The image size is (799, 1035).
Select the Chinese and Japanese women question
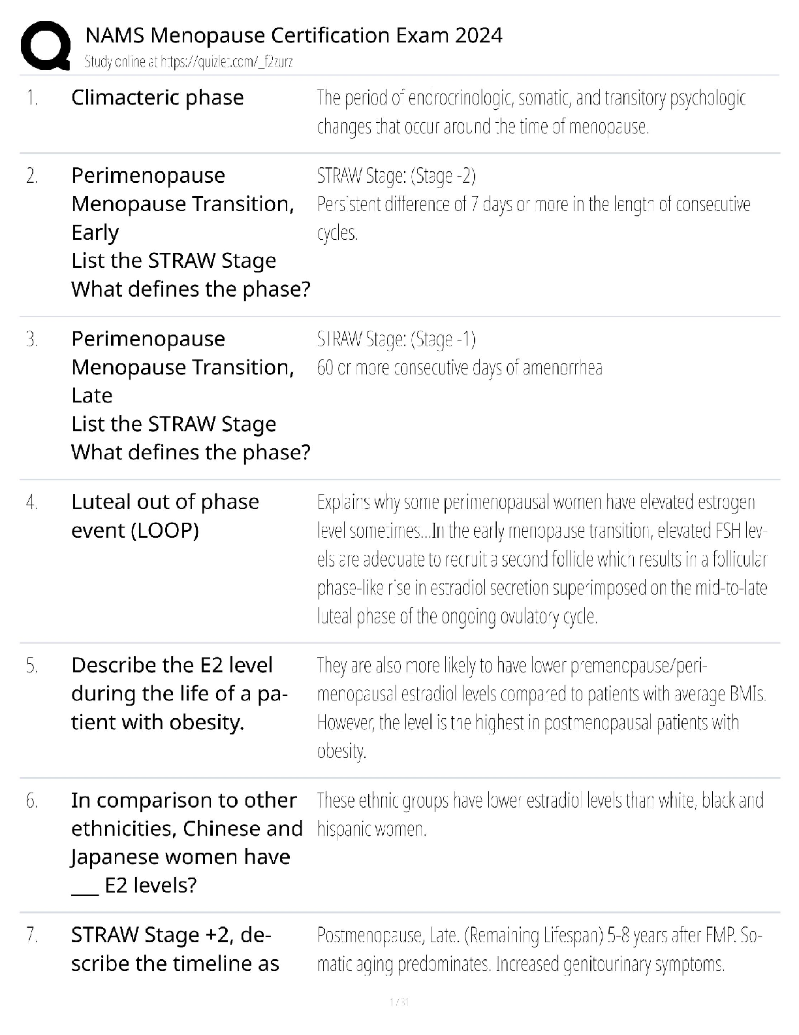187,842
